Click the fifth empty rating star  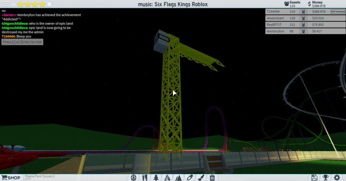pyautogui.click(x=49, y=4)
